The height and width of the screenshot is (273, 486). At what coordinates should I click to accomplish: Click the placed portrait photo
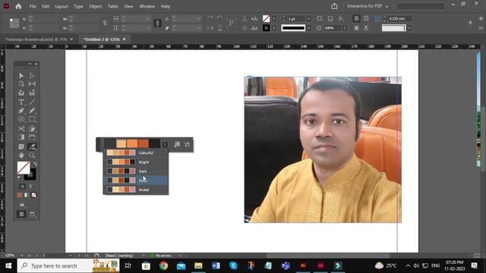(x=323, y=150)
